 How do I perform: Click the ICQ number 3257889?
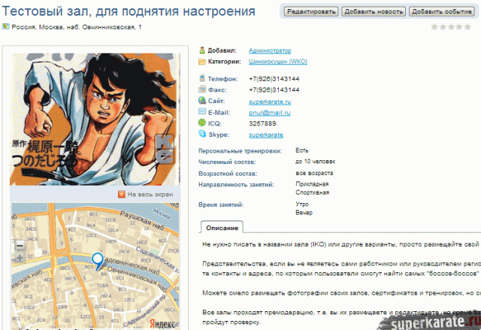tap(262, 123)
